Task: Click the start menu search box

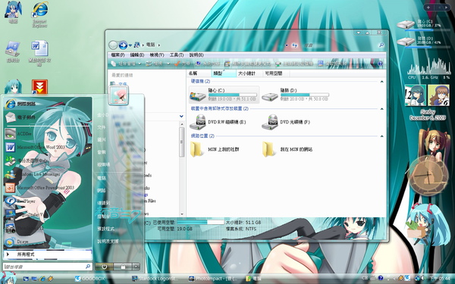Action: pos(47,267)
